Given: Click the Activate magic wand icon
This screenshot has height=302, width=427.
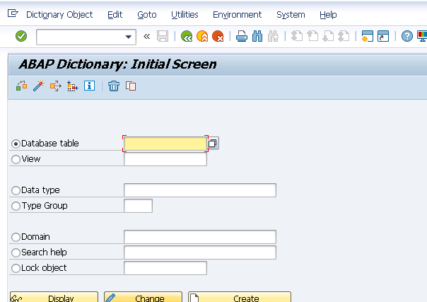Looking at the screenshot, I should point(39,86).
